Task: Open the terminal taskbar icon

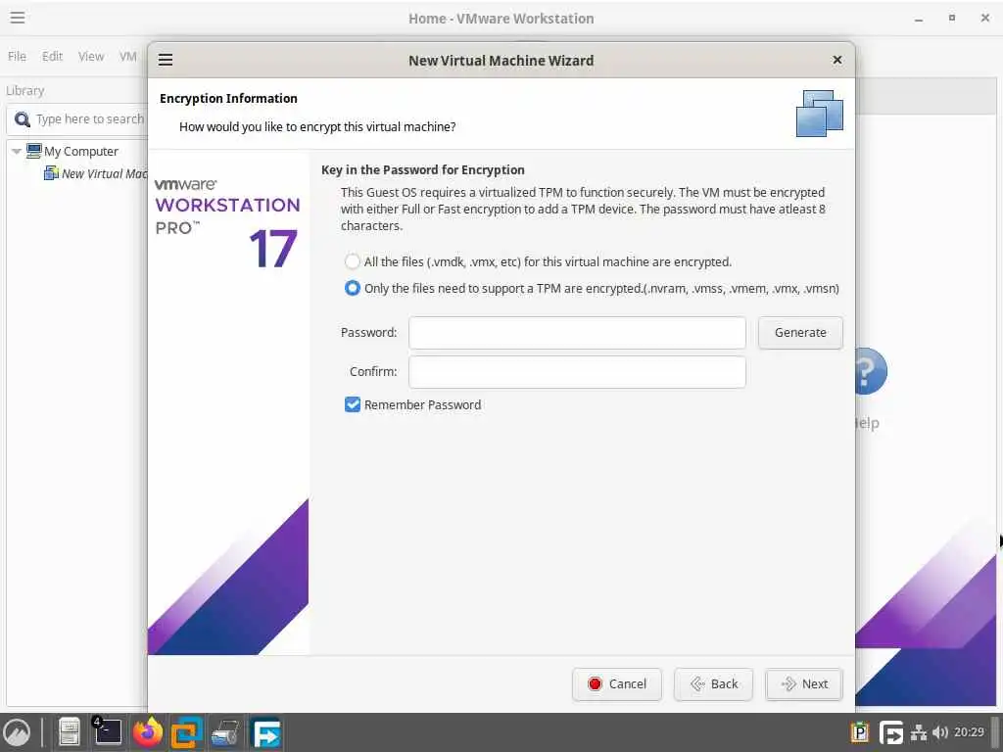Action: pyautogui.click(x=107, y=732)
